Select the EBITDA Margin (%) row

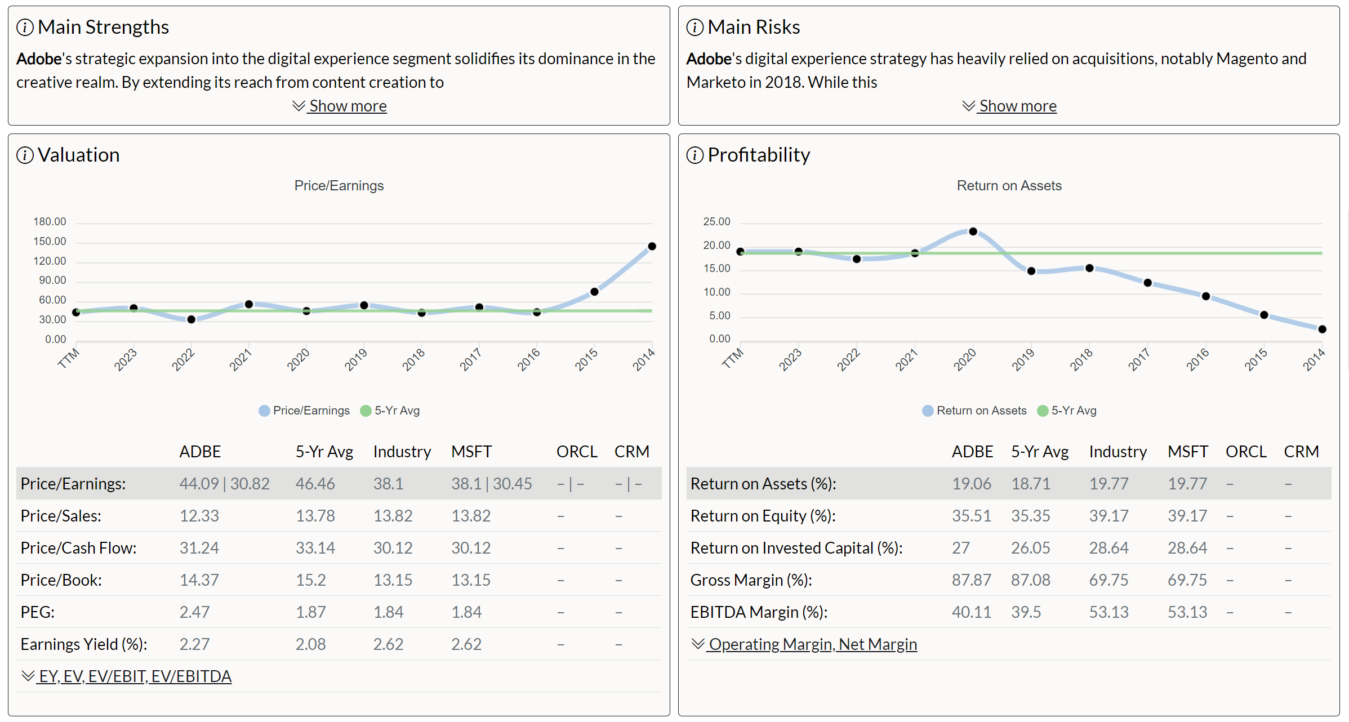pyautogui.click(x=1009, y=612)
